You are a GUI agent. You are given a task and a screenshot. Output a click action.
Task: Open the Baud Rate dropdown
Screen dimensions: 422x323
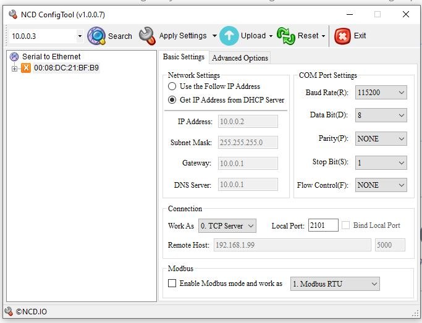[x=381, y=93]
